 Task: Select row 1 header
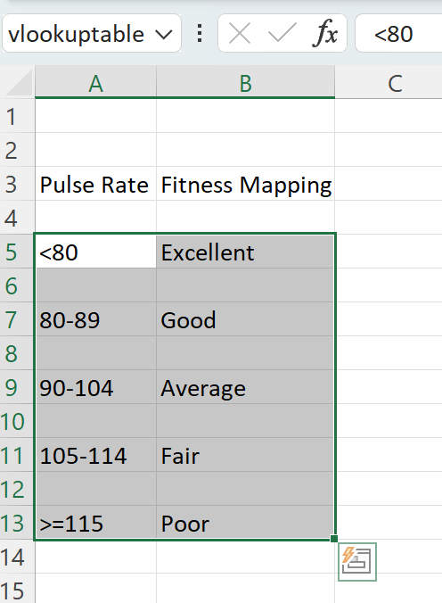(x=17, y=116)
